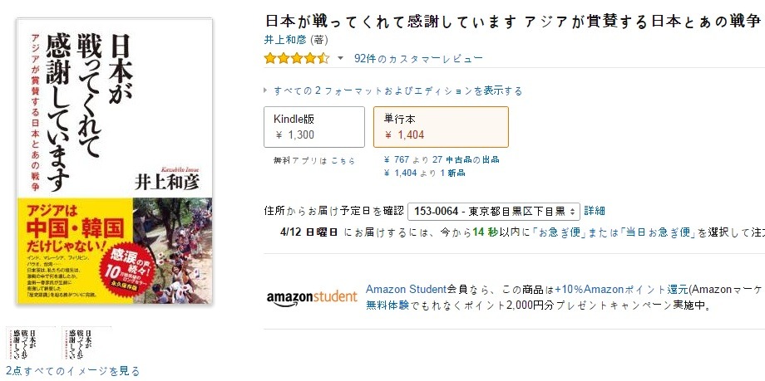Select the 単行本 format option

[x=440, y=126]
